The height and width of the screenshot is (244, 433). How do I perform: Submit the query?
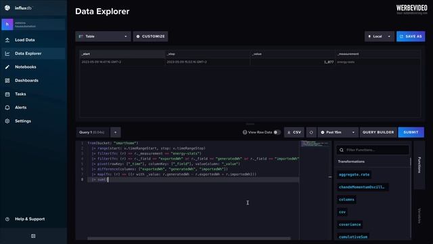(x=411, y=132)
